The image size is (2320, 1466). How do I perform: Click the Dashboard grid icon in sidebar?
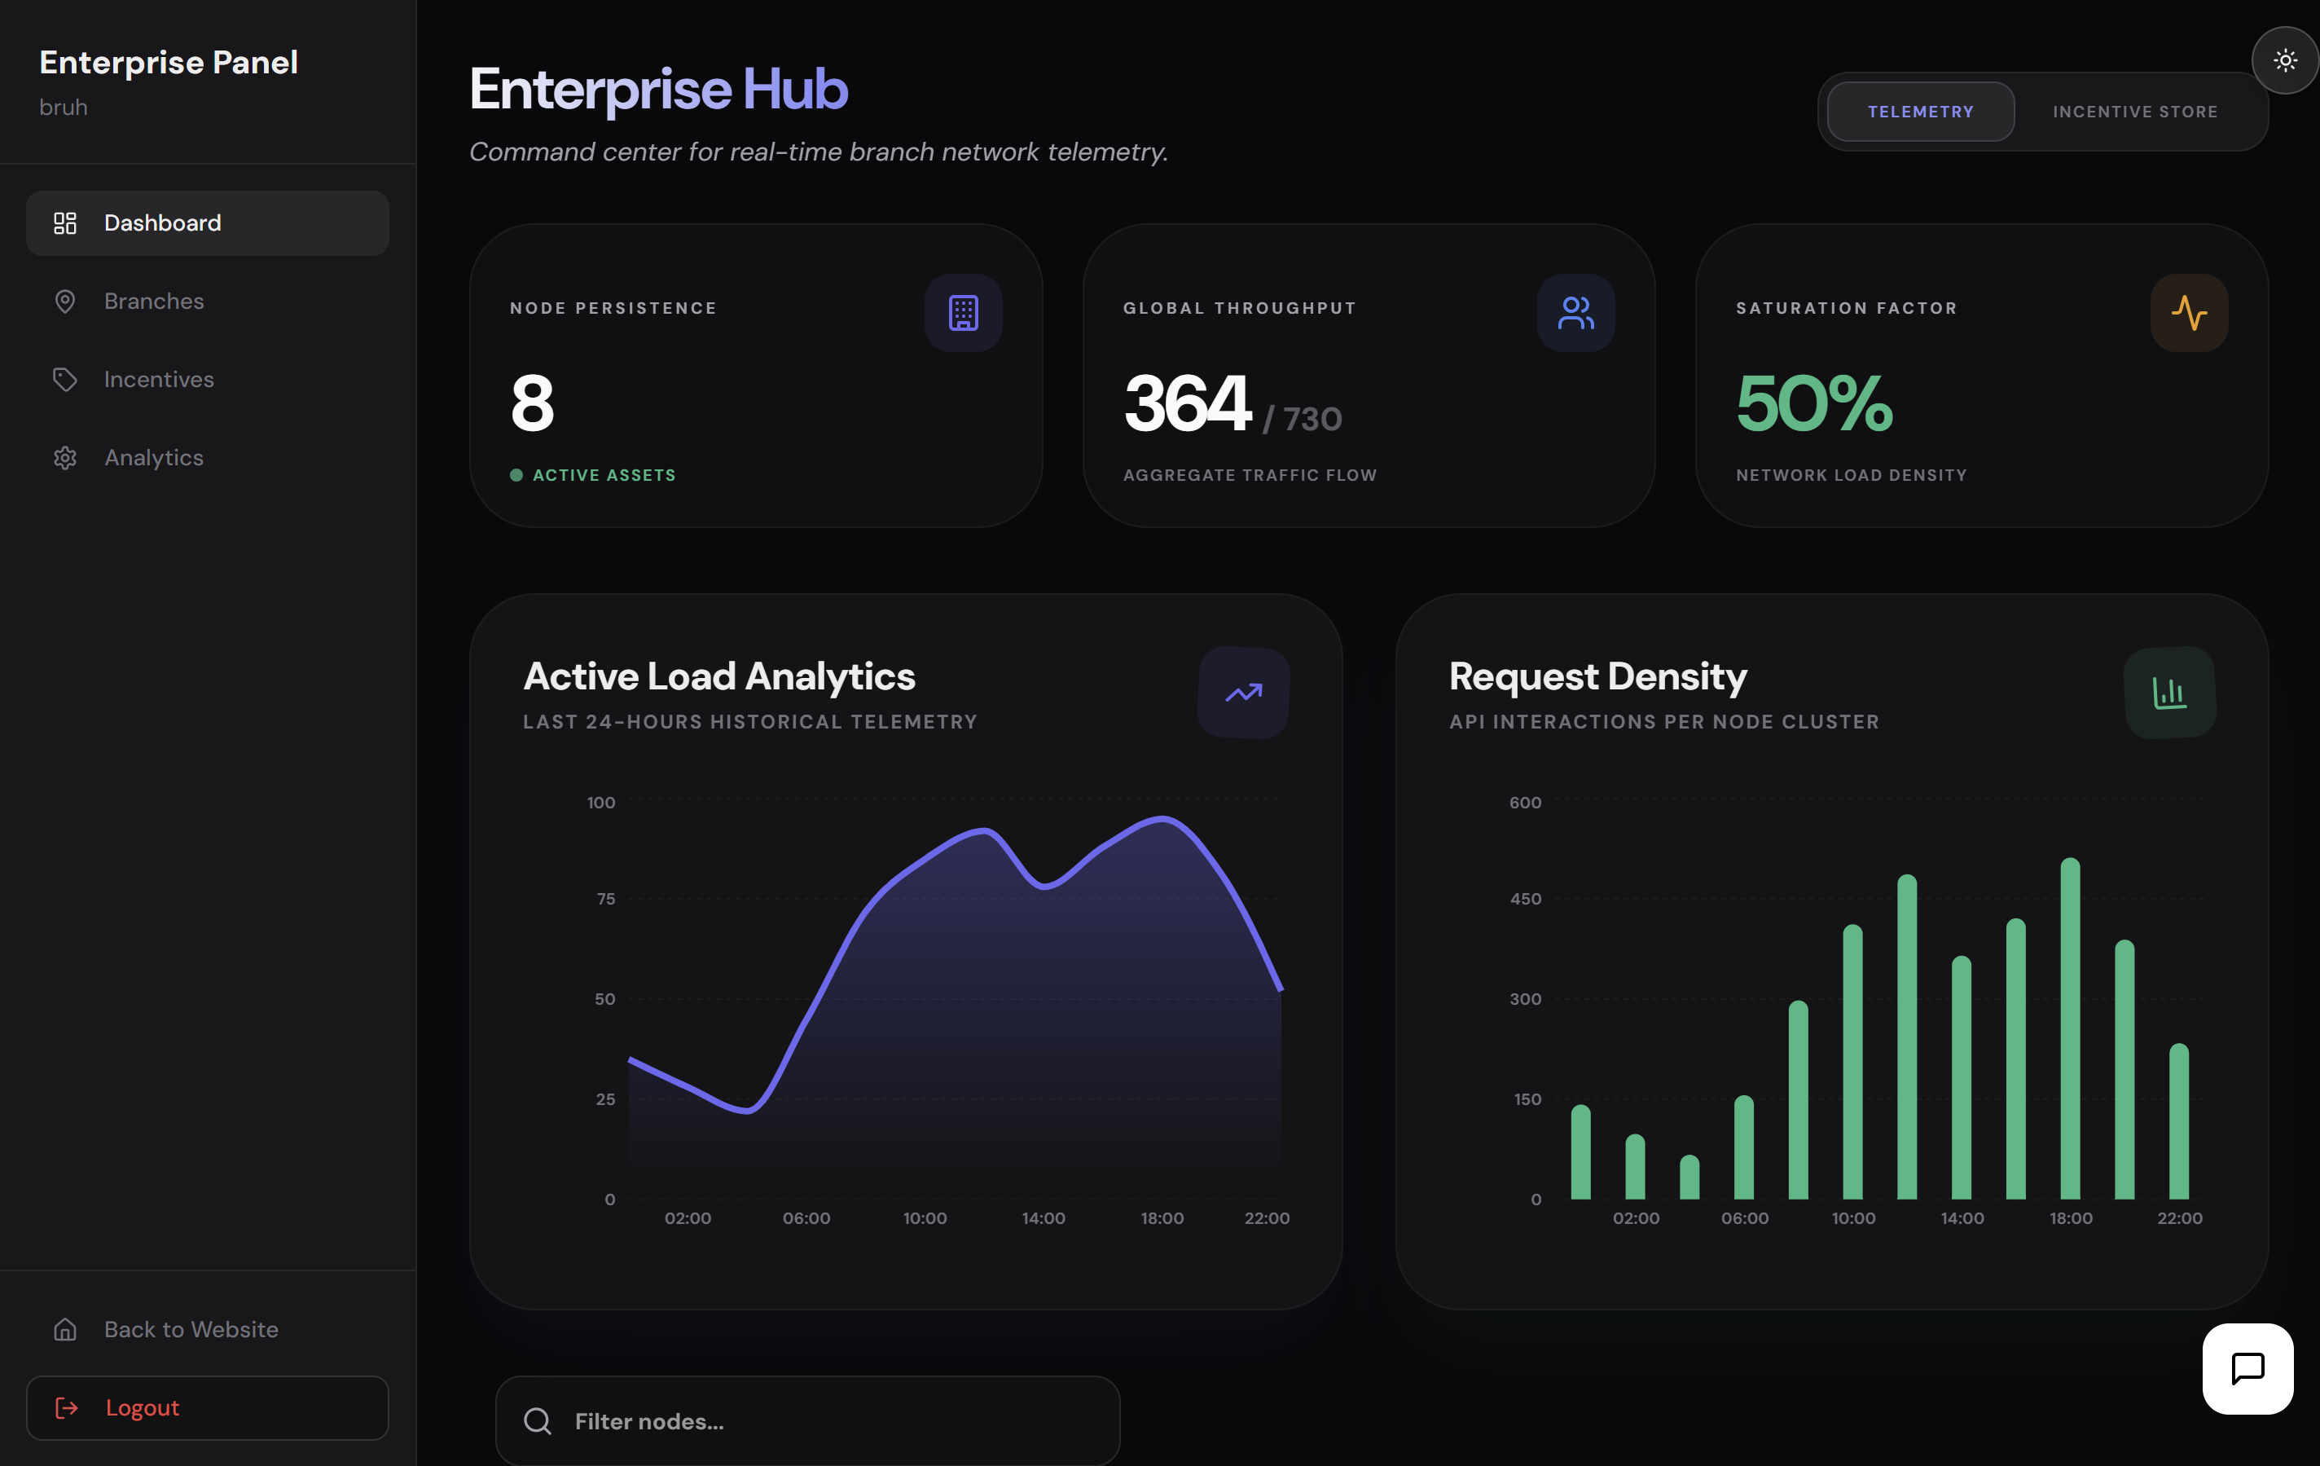click(x=64, y=223)
